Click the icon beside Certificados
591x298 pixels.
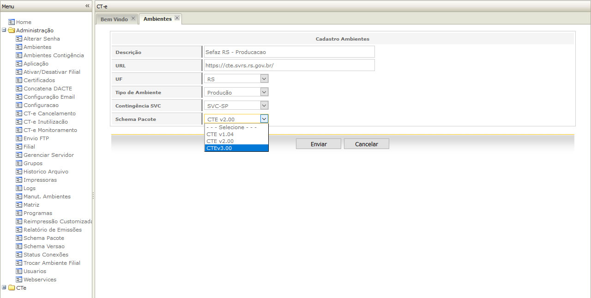(x=19, y=80)
